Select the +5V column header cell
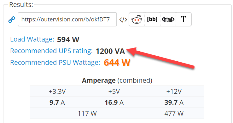233x123 pixels. pos(114,92)
